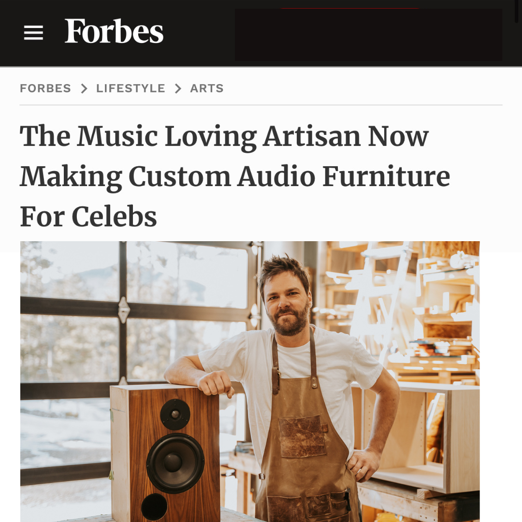Screen dimensions: 522x522
Task: Click the speaker's large woofer cone
Action: [175, 463]
